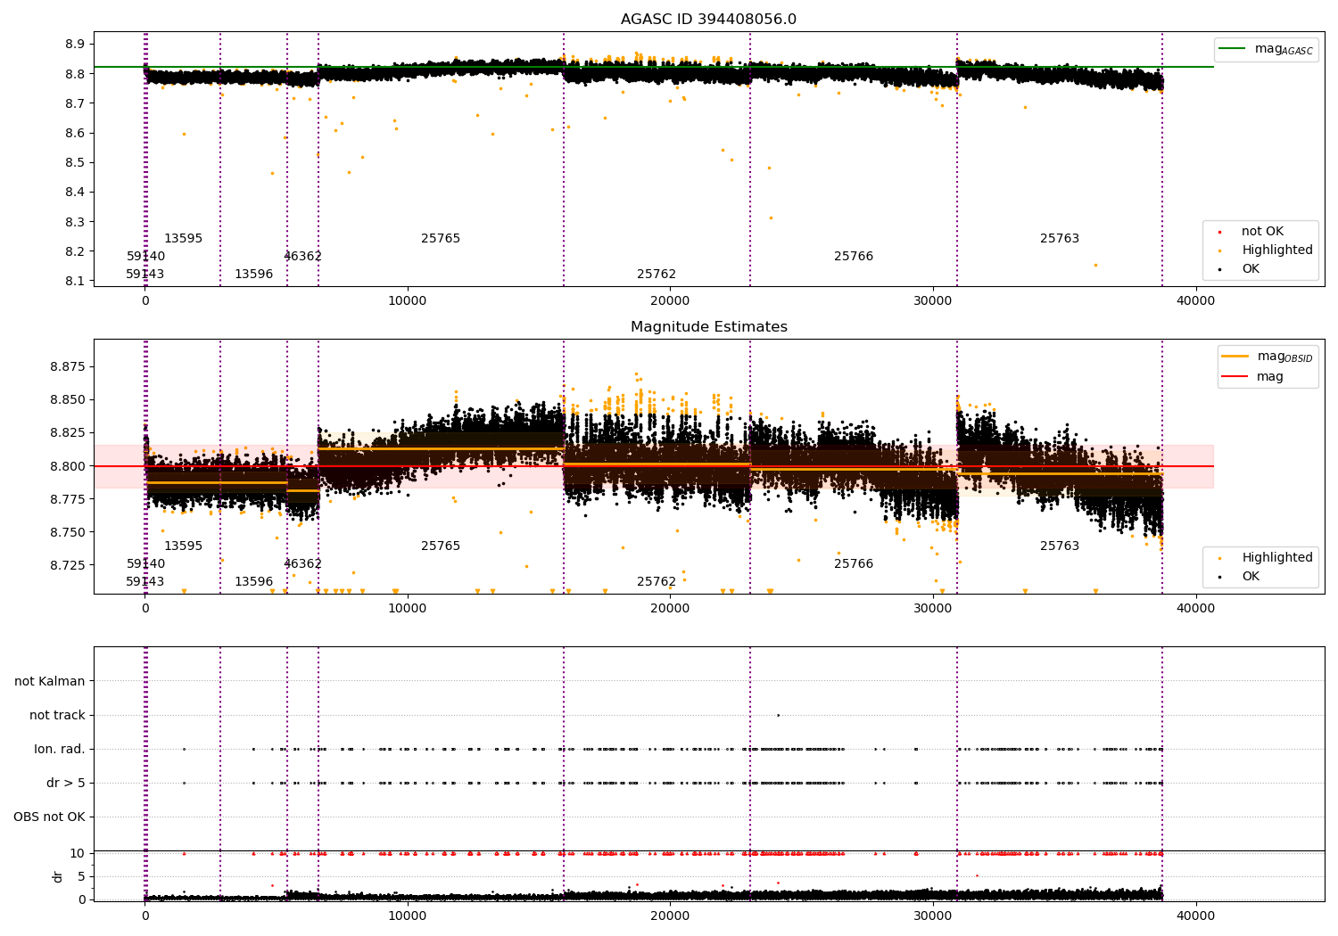Image resolution: width=1338 pixels, height=936 pixels.
Task: Click obsid label 59143 in middle plot
Action: pyautogui.click(x=145, y=582)
